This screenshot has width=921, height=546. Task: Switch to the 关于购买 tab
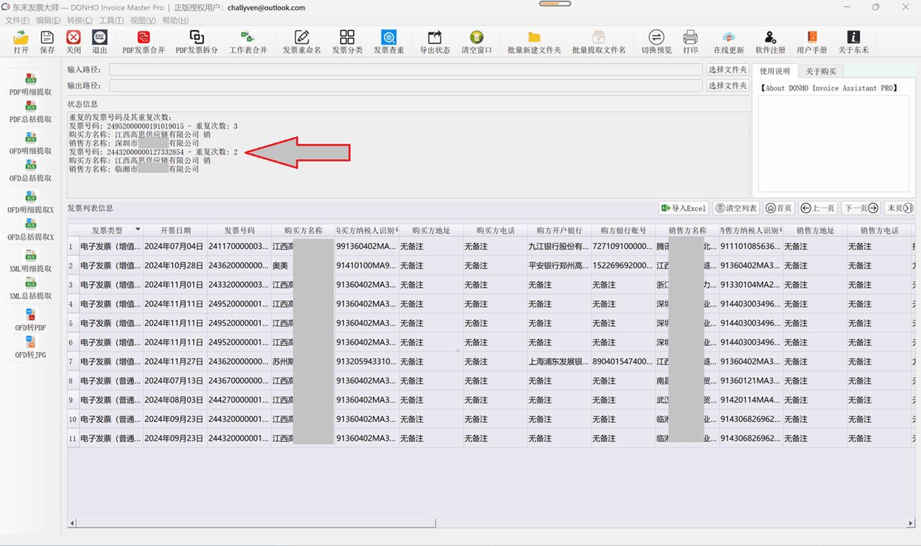click(821, 71)
